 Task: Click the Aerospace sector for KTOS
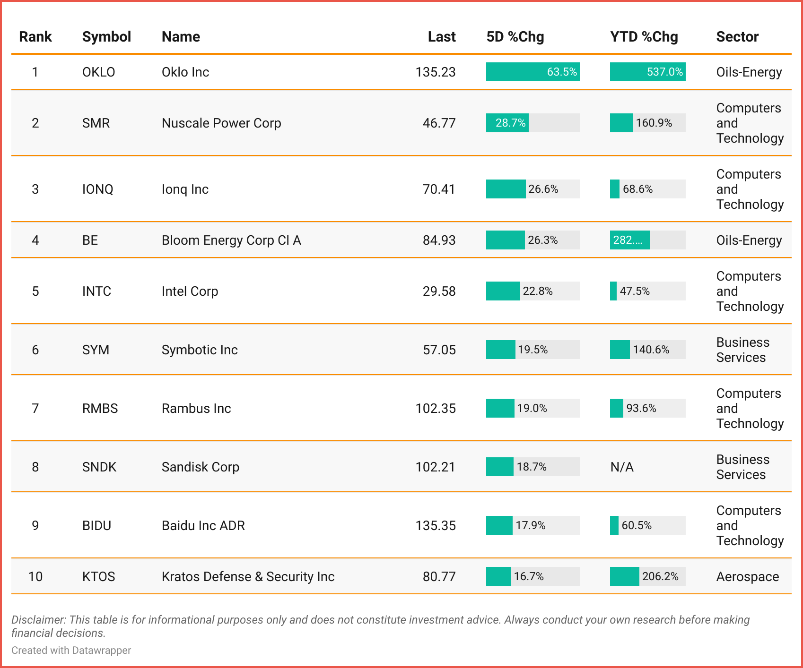[x=748, y=576]
